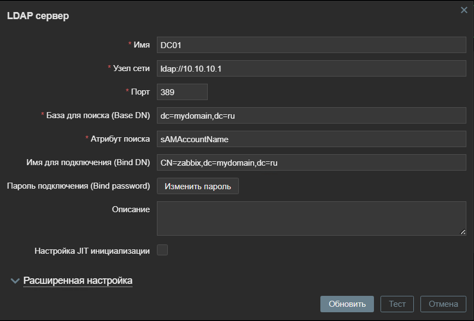474x321 pixels.
Task: Click the Обновить button
Action: (x=347, y=304)
